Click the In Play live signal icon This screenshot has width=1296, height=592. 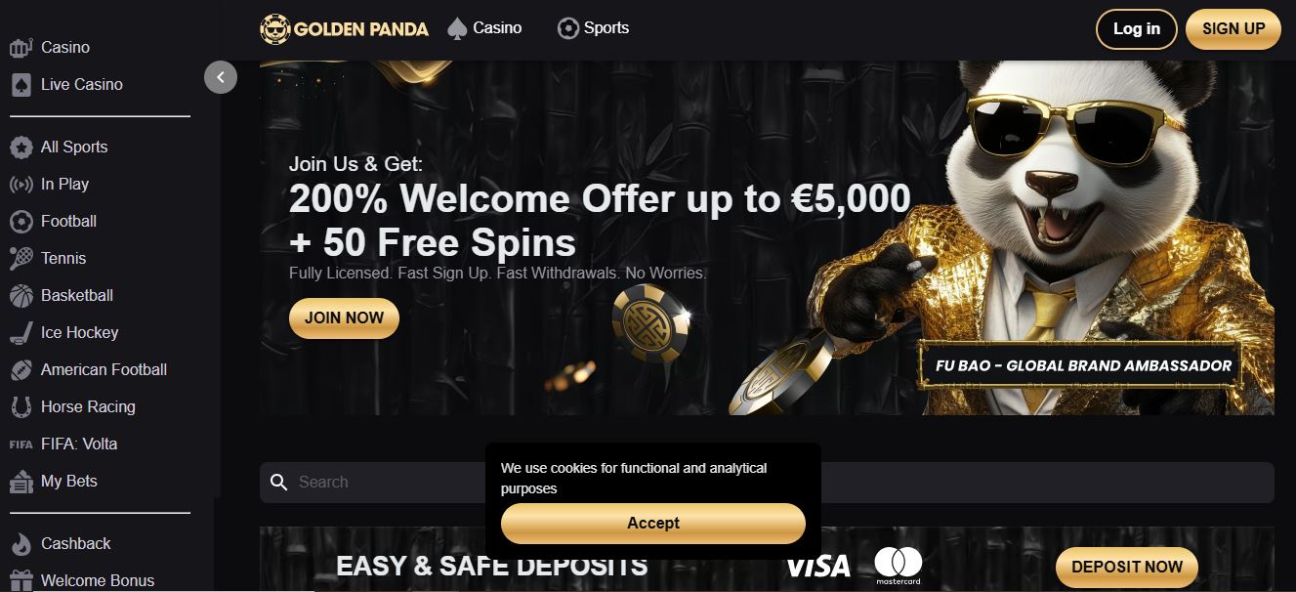(21, 185)
